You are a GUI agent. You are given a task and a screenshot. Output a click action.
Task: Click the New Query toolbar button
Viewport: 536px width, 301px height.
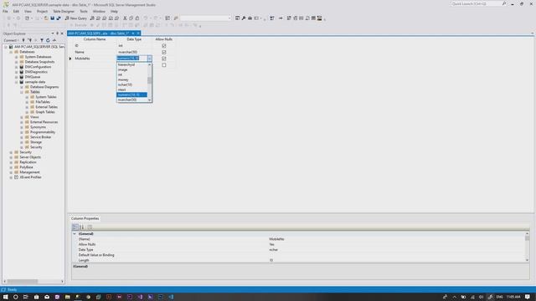pos(76,18)
